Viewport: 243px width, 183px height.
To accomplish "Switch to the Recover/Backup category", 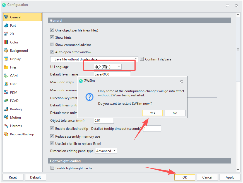I will tap(22, 134).
